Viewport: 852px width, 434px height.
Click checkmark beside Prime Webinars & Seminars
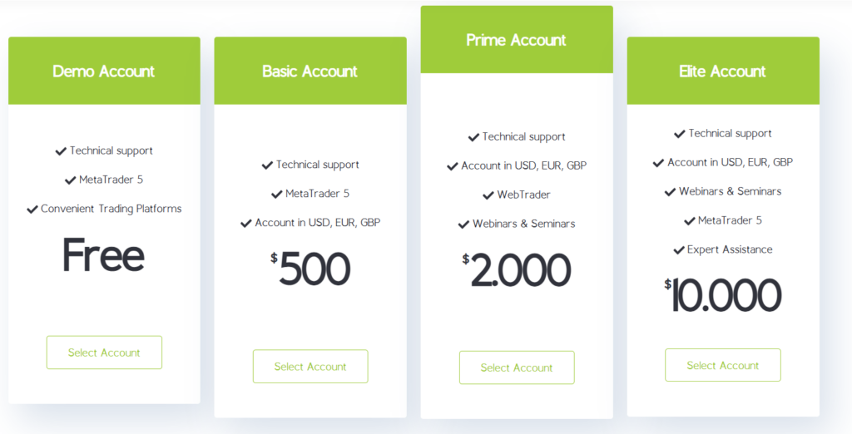tap(464, 224)
